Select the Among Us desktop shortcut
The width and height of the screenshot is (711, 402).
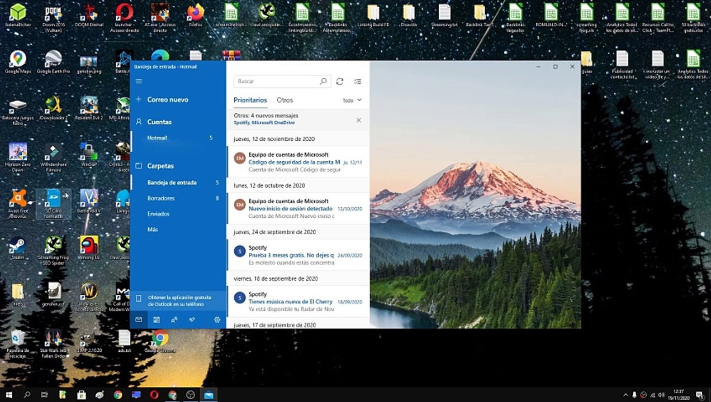[x=89, y=248]
